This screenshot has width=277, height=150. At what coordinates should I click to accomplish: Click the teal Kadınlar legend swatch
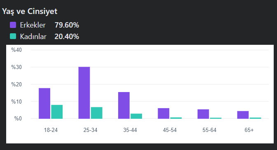coord(13,36)
